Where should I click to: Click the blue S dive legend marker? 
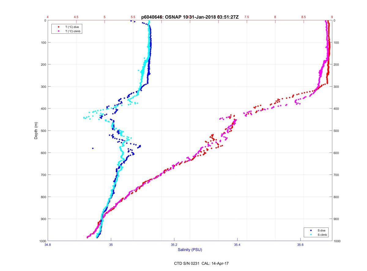[x=311, y=230]
